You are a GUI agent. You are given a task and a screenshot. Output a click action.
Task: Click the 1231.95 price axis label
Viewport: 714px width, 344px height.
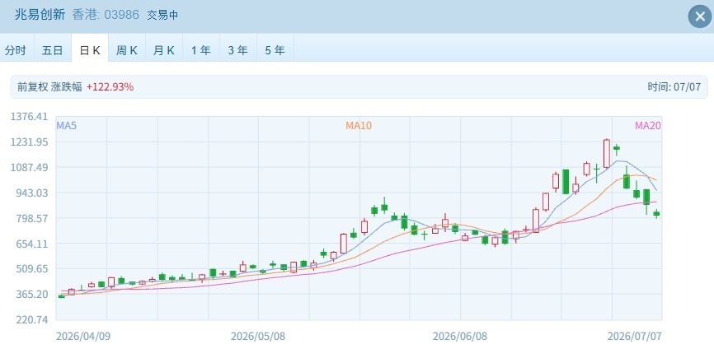pos(29,142)
